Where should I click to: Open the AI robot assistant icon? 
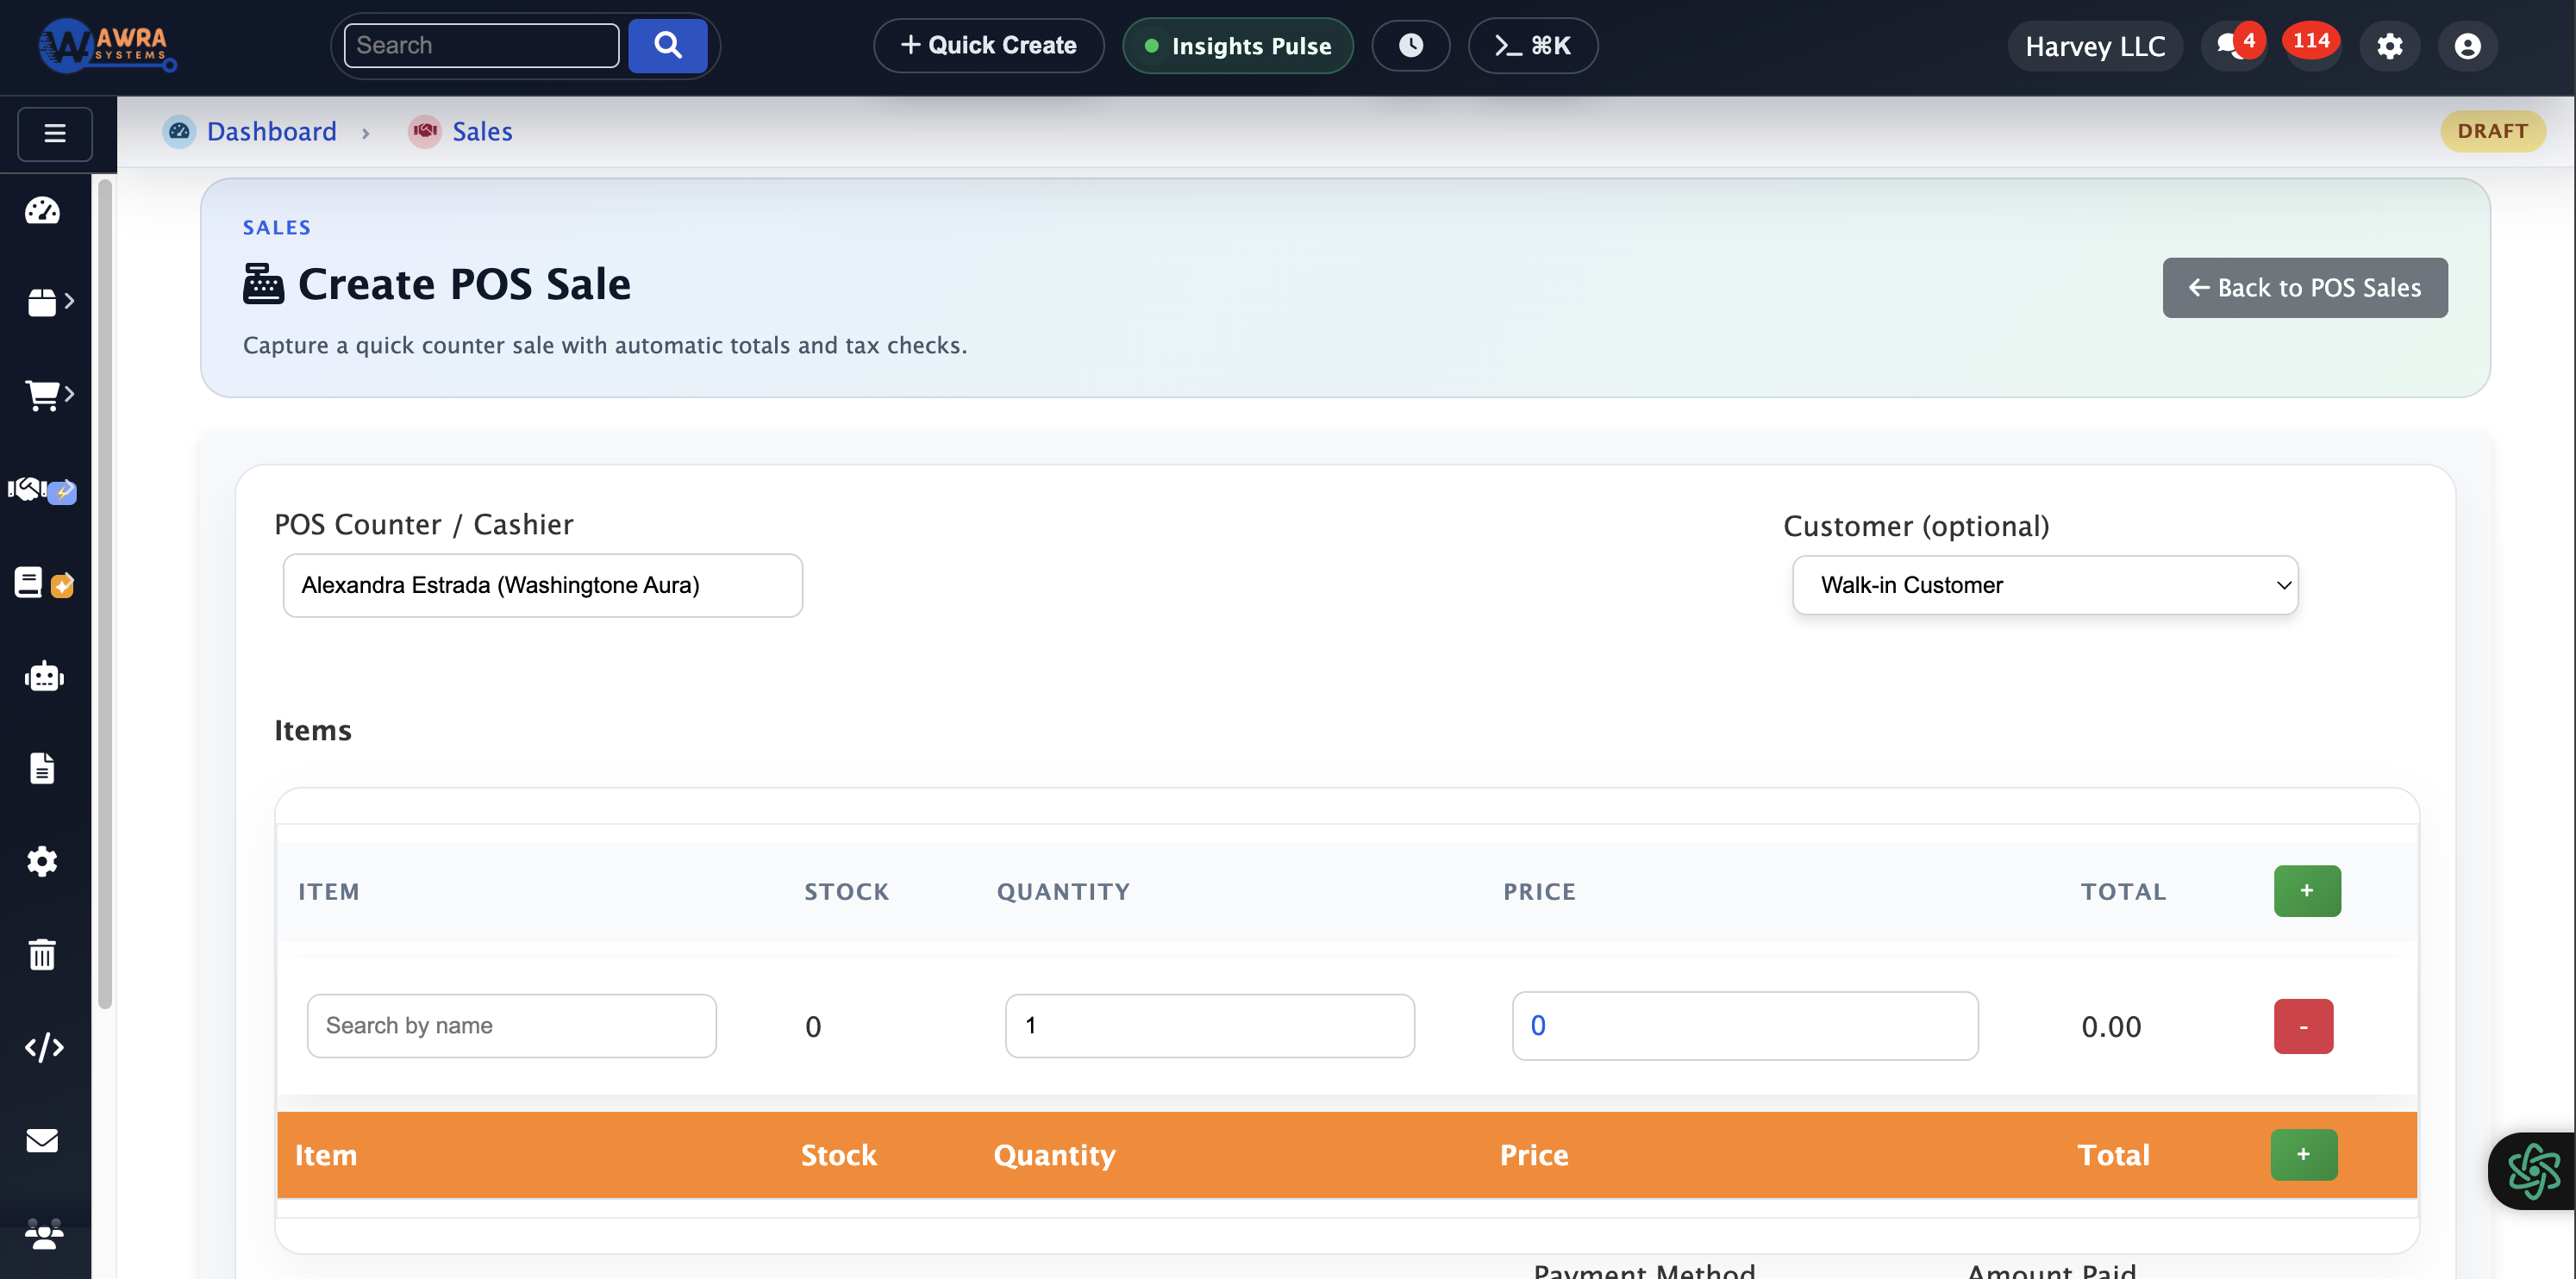43,676
